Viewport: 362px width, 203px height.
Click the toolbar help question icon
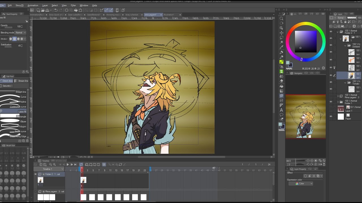[x=123, y=10]
